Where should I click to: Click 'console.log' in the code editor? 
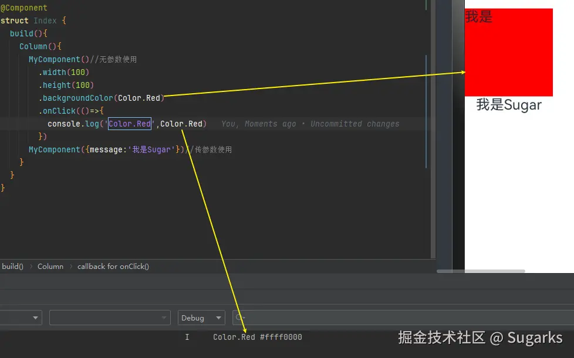pos(73,124)
